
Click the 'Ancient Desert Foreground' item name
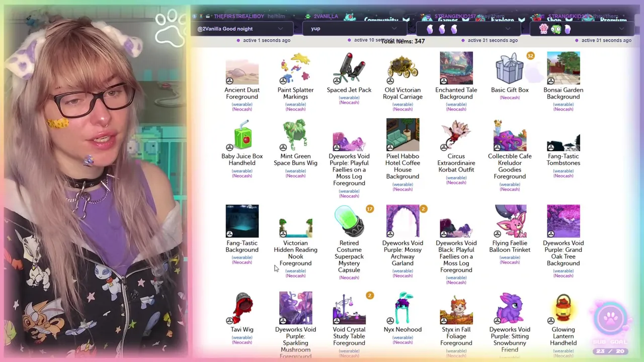point(242,93)
